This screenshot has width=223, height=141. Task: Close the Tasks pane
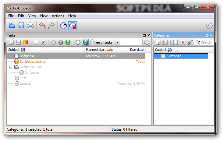149,35
